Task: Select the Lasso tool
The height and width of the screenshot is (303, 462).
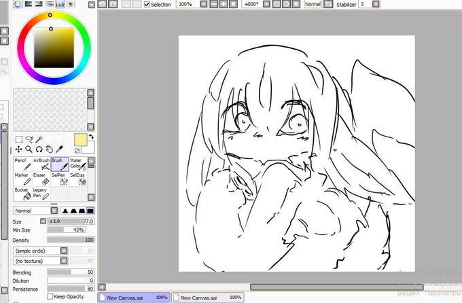Action: [29, 139]
